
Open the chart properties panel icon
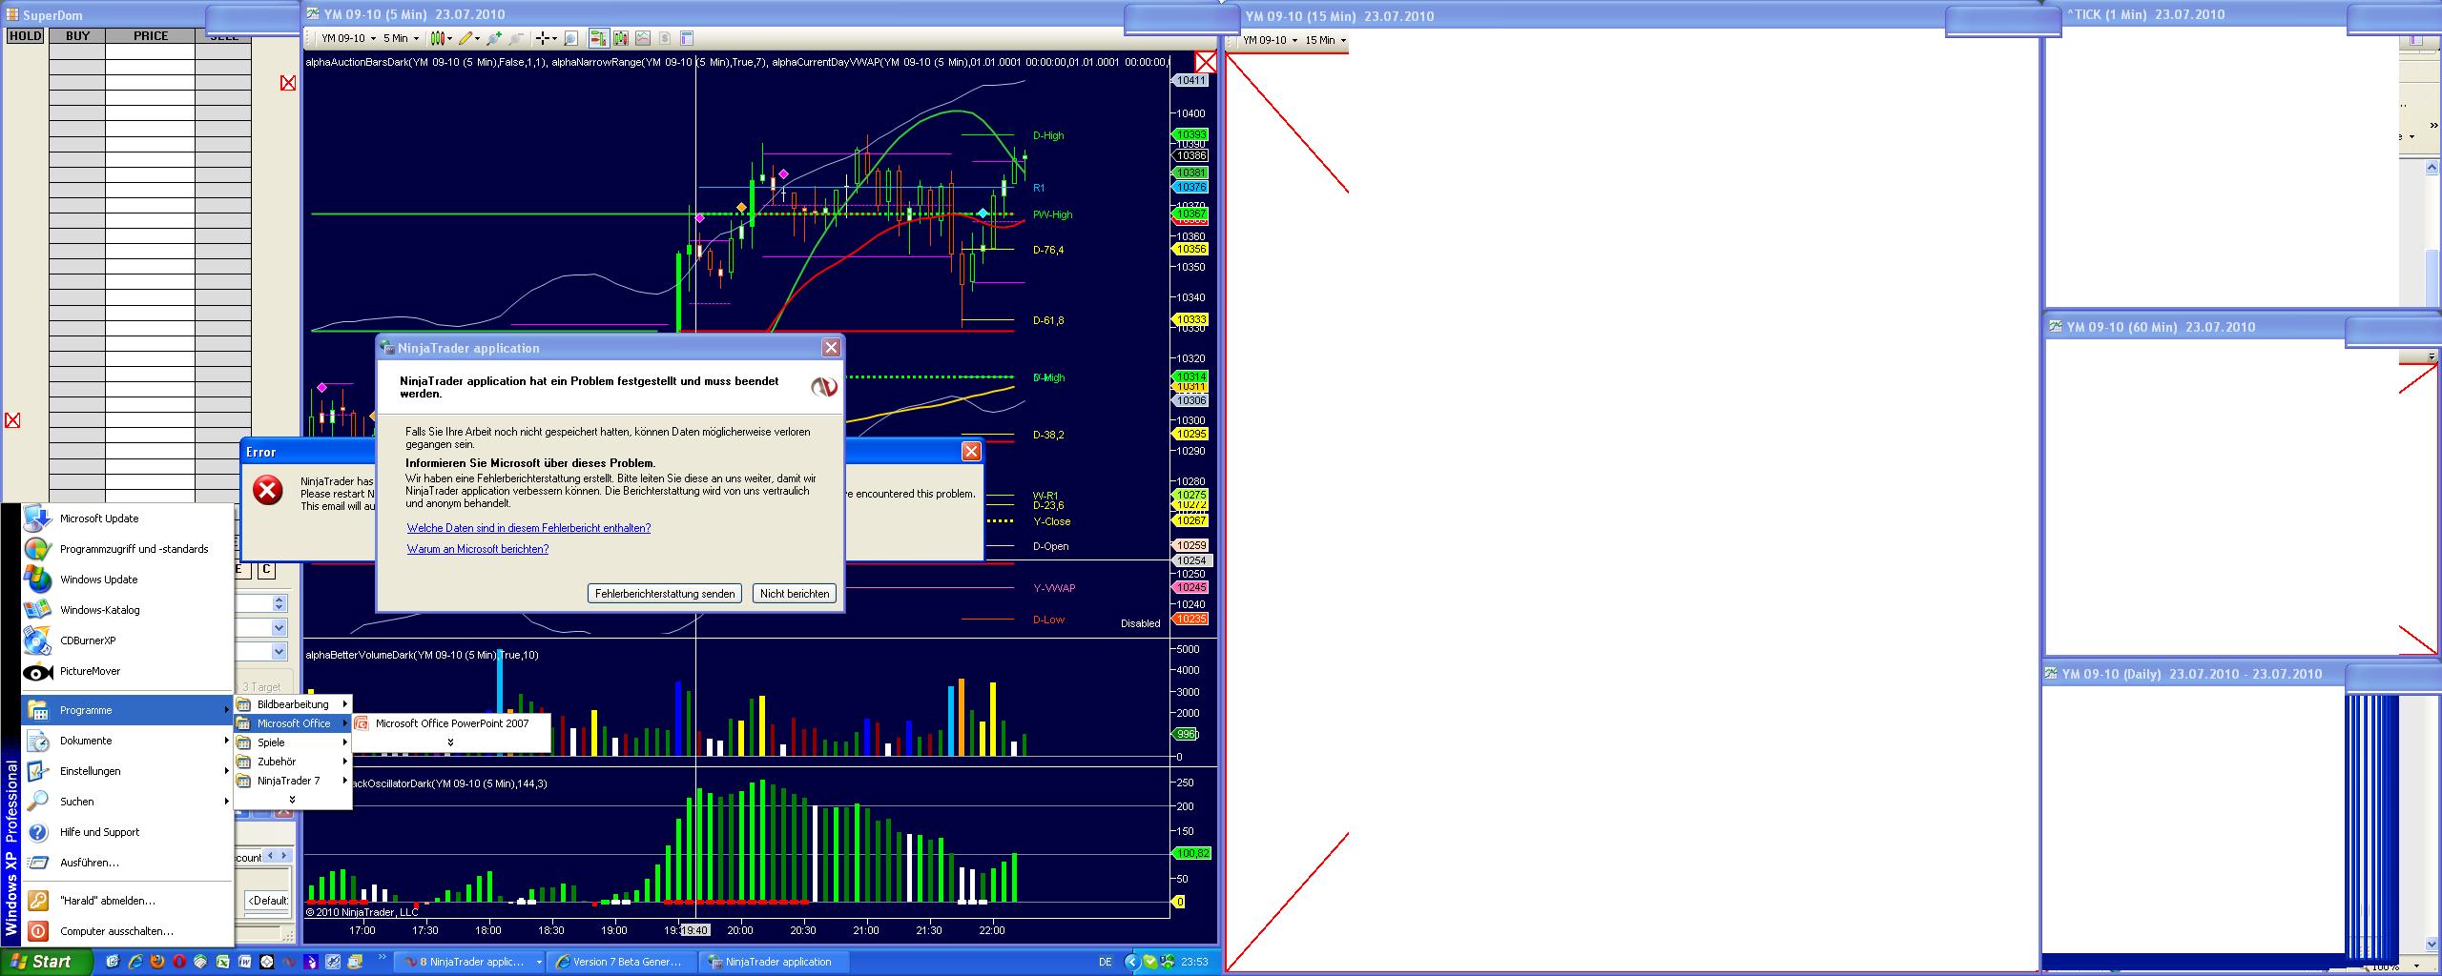pos(687,38)
